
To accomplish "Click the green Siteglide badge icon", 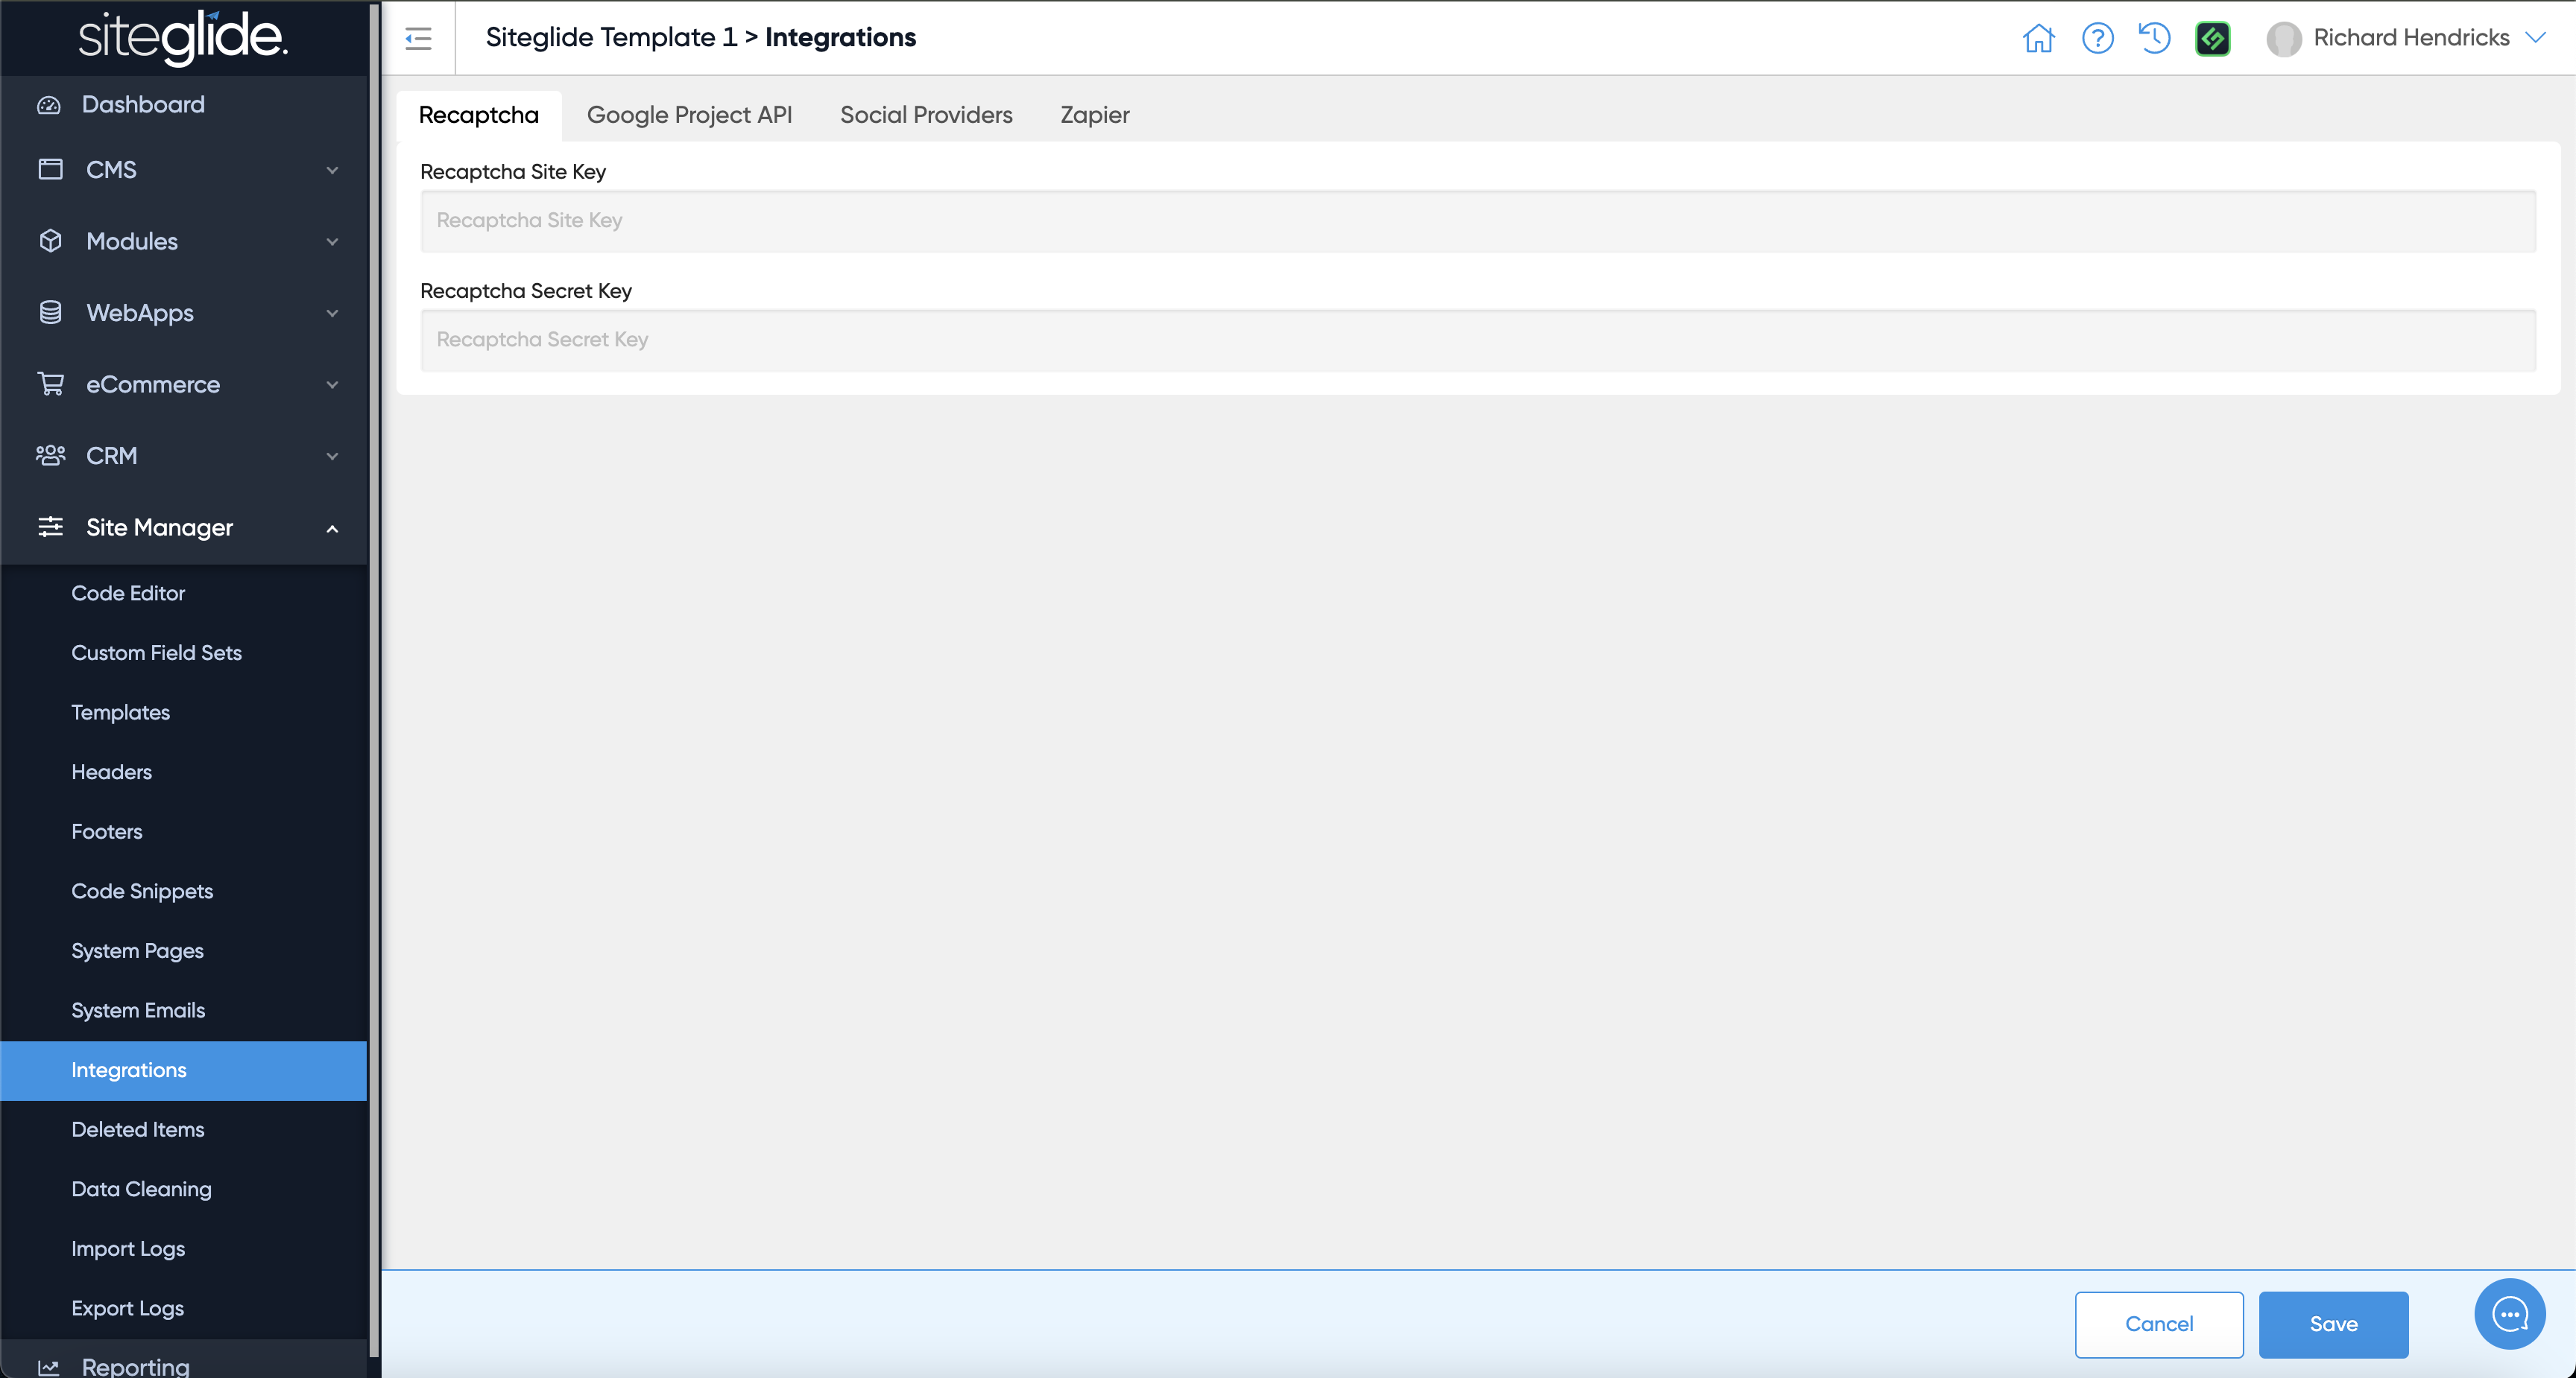I will (2212, 38).
